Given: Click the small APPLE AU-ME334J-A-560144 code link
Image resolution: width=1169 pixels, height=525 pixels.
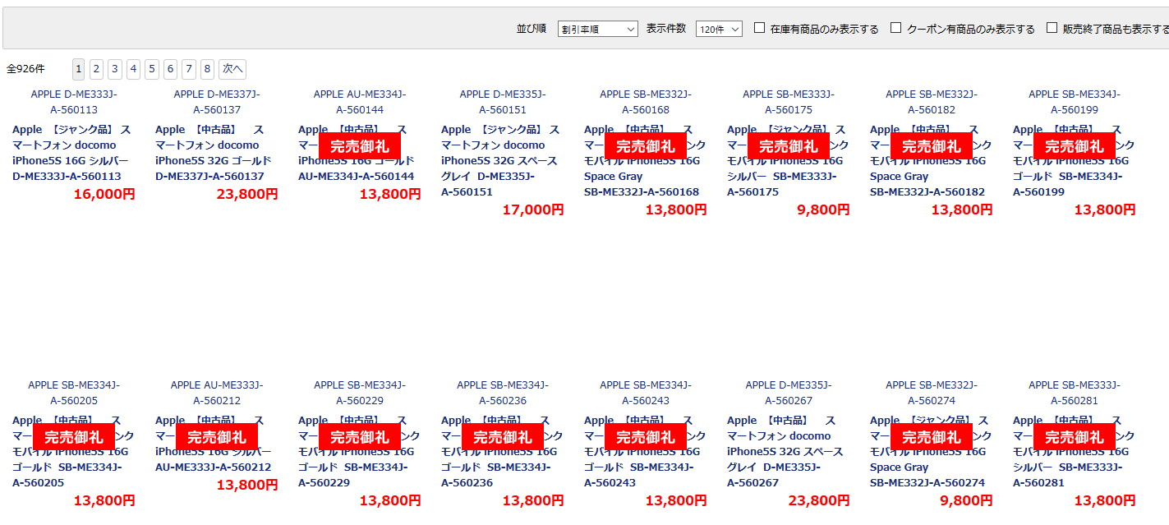Looking at the screenshot, I should pos(360,102).
